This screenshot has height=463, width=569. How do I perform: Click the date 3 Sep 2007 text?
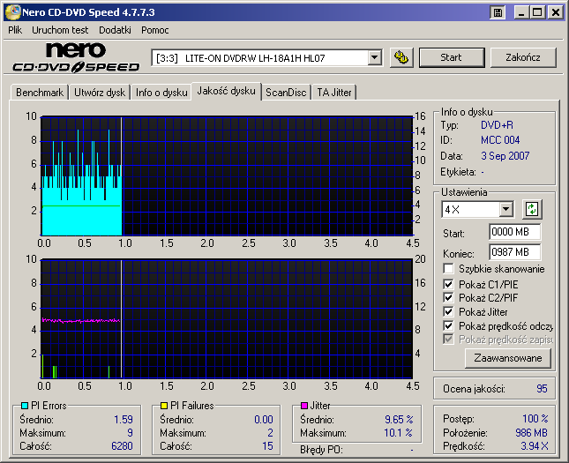[x=505, y=156]
